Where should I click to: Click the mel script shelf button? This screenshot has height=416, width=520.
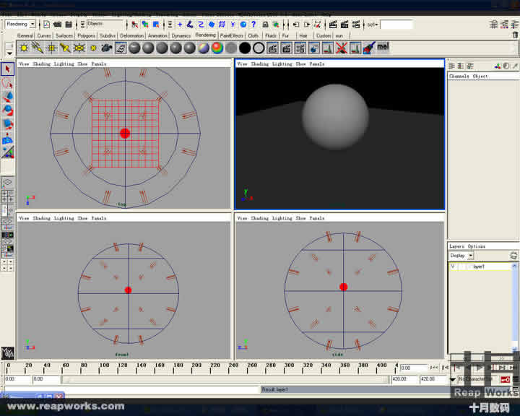click(x=383, y=48)
